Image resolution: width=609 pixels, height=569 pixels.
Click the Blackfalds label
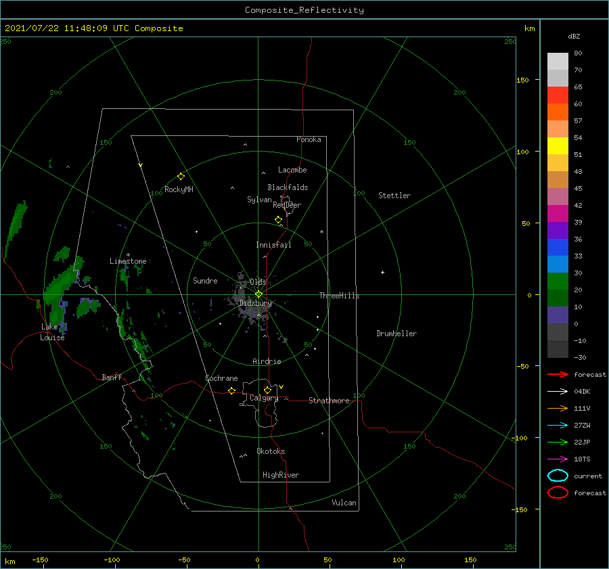pyautogui.click(x=288, y=187)
